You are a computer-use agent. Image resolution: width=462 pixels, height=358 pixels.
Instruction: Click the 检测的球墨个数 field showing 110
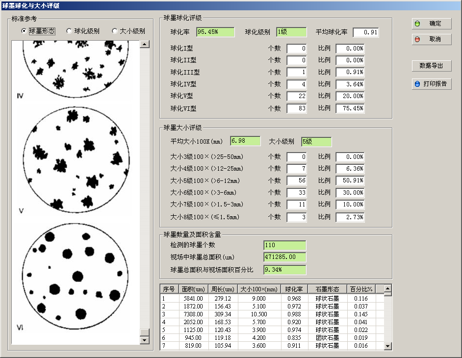(x=284, y=245)
